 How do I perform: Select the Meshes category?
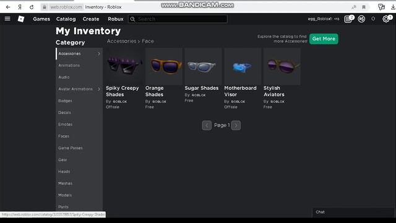pyautogui.click(x=65, y=183)
